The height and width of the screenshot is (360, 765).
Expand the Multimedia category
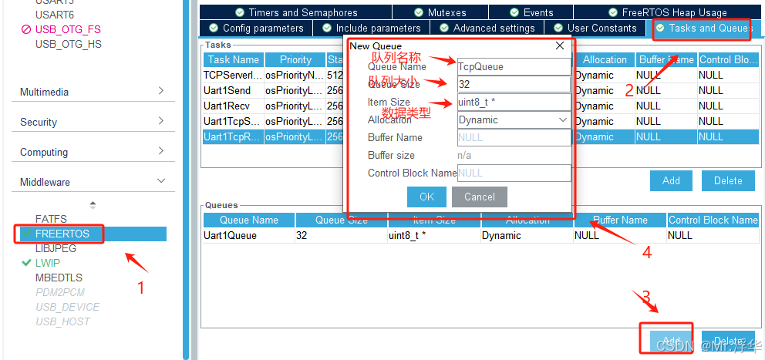93,92
